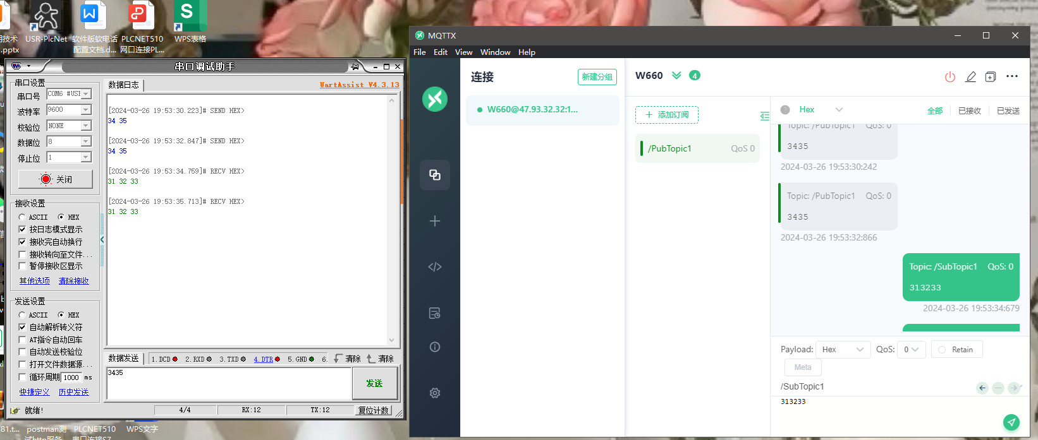Open the Help menu in MQTTX
Image resolution: width=1038 pixels, height=440 pixels.
pyautogui.click(x=527, y=52)
